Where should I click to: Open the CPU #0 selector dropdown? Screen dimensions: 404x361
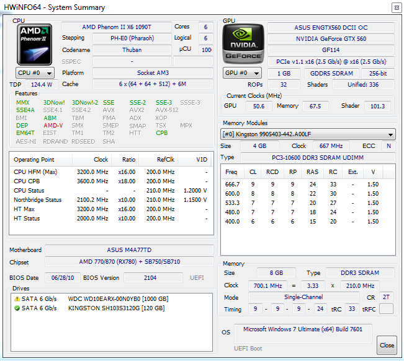[35, 73]
